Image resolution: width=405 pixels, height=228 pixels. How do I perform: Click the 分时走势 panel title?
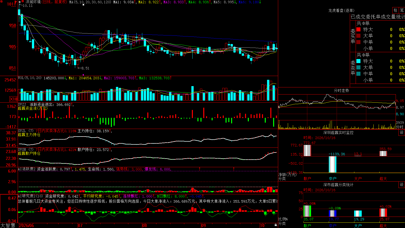tap(341, 90)
